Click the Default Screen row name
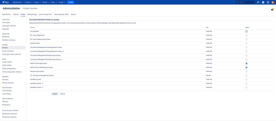The height and width of the screenshot is (121, 276). pos(35,43)
